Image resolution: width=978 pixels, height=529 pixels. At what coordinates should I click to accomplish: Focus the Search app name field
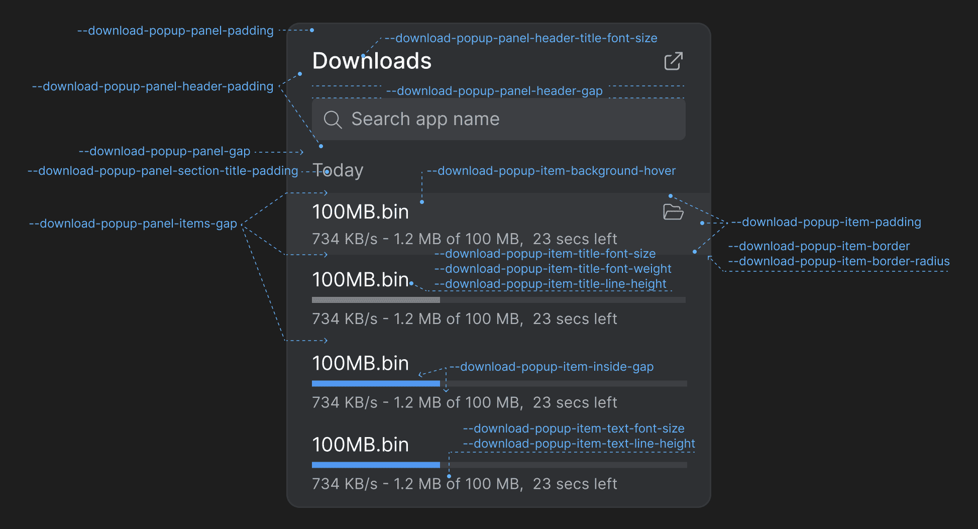(x=498, y=119)
